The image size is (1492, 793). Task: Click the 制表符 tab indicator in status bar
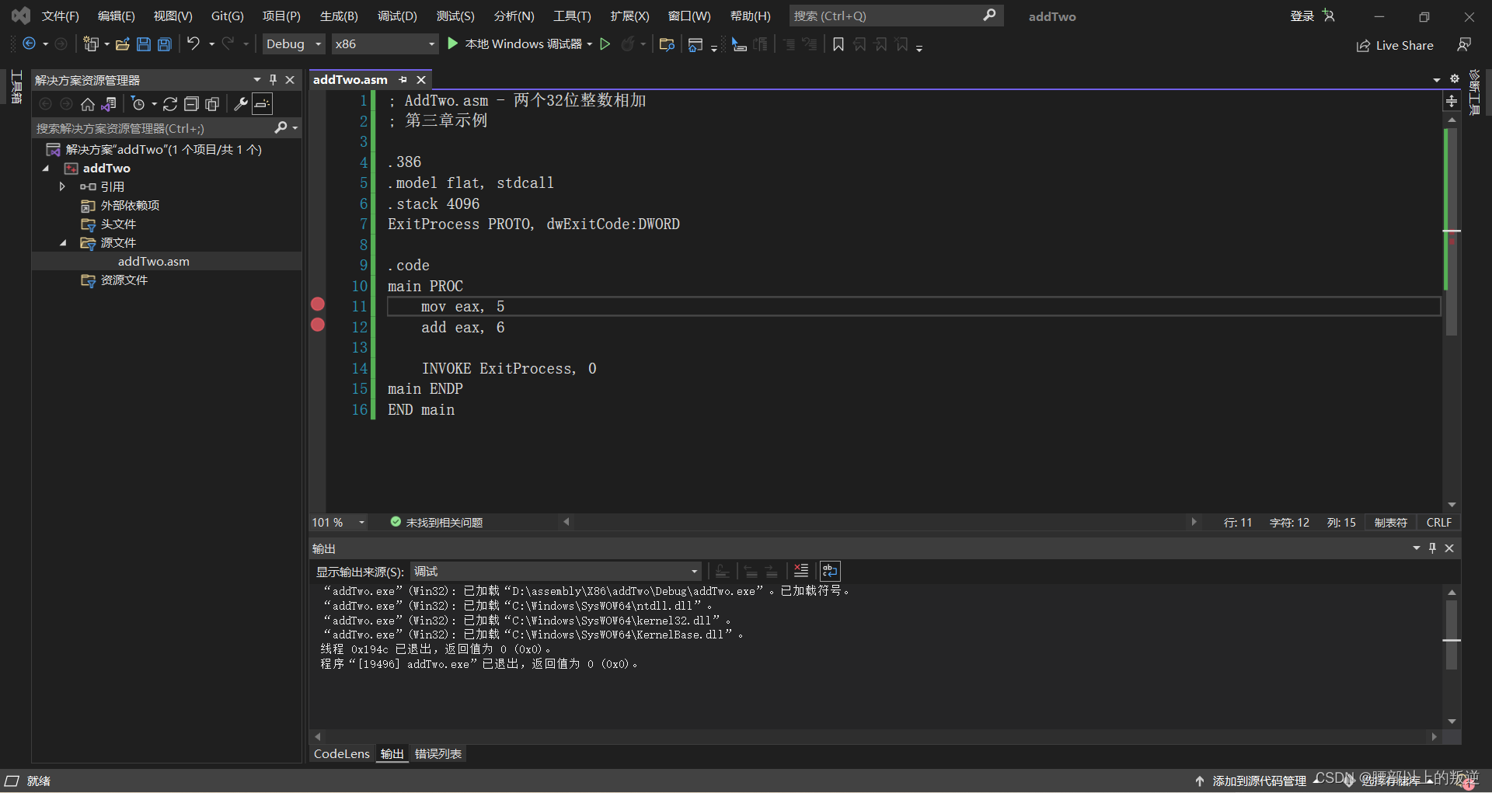pos(1391,523)
